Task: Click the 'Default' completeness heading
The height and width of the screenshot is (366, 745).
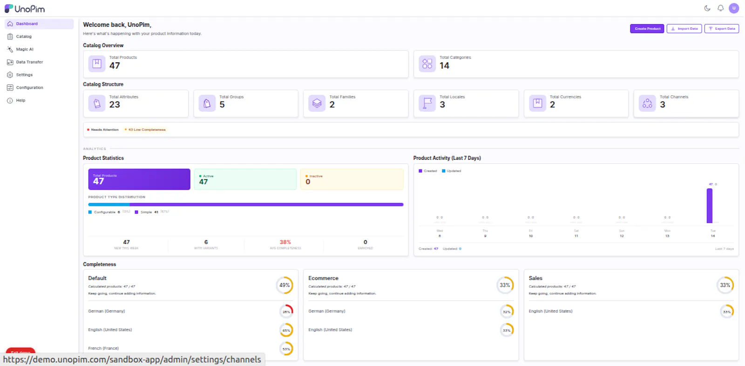Action: (97, 278)
